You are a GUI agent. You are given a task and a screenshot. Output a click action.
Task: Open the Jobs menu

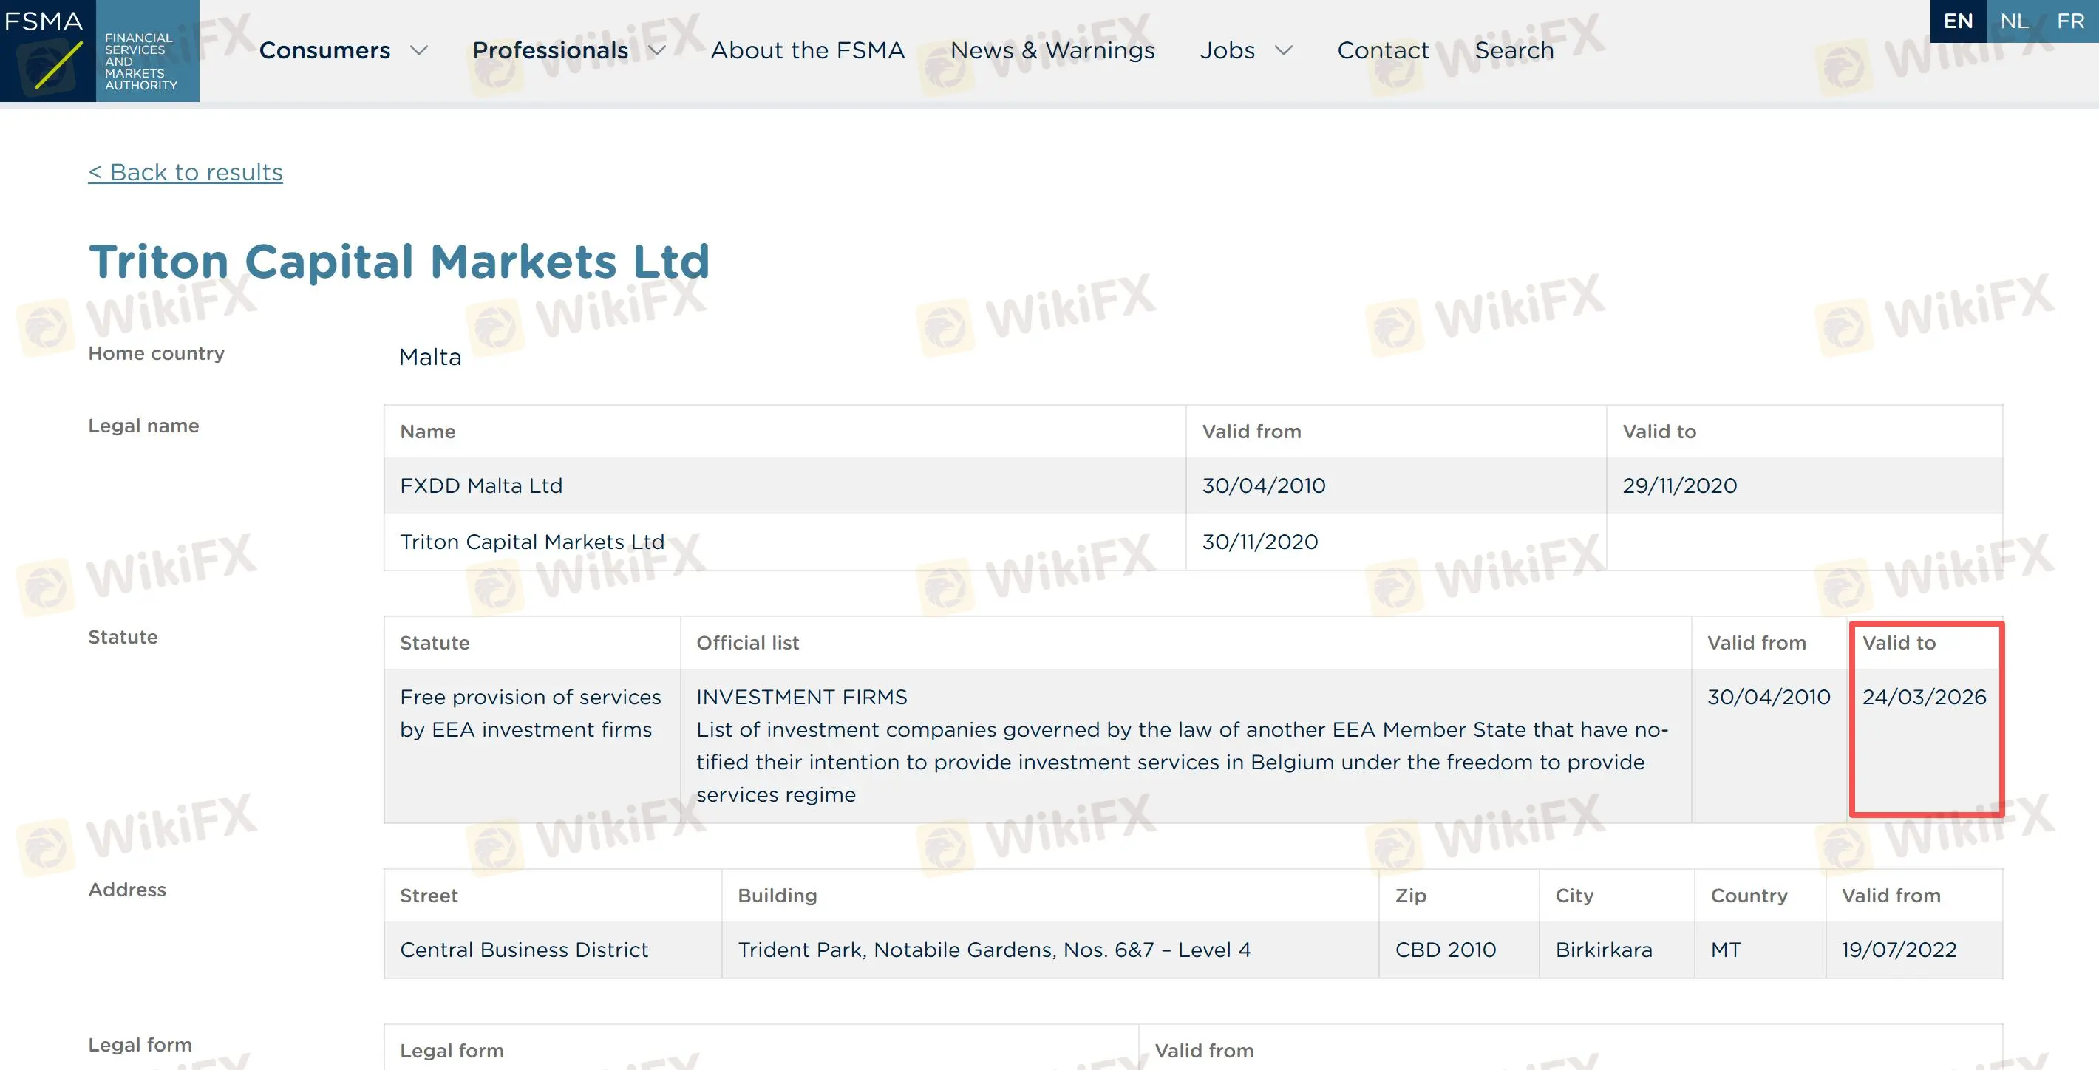click(x=1227, y=50)
